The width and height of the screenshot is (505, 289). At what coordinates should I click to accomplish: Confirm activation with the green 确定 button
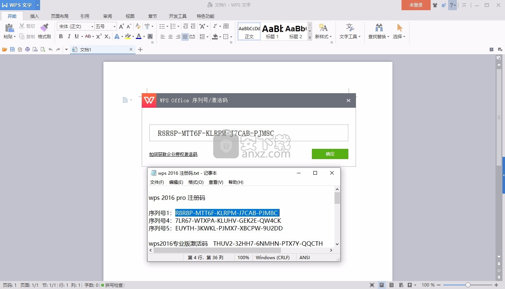point(330,154)
